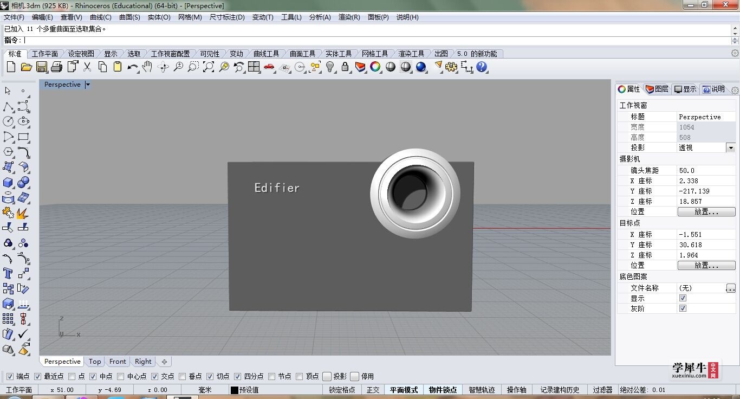Save the model with the floppy disk icon
Screen dimensions: 740x399
tap(42, 67)
